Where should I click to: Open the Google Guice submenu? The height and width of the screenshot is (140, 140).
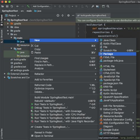coord(117,130)
